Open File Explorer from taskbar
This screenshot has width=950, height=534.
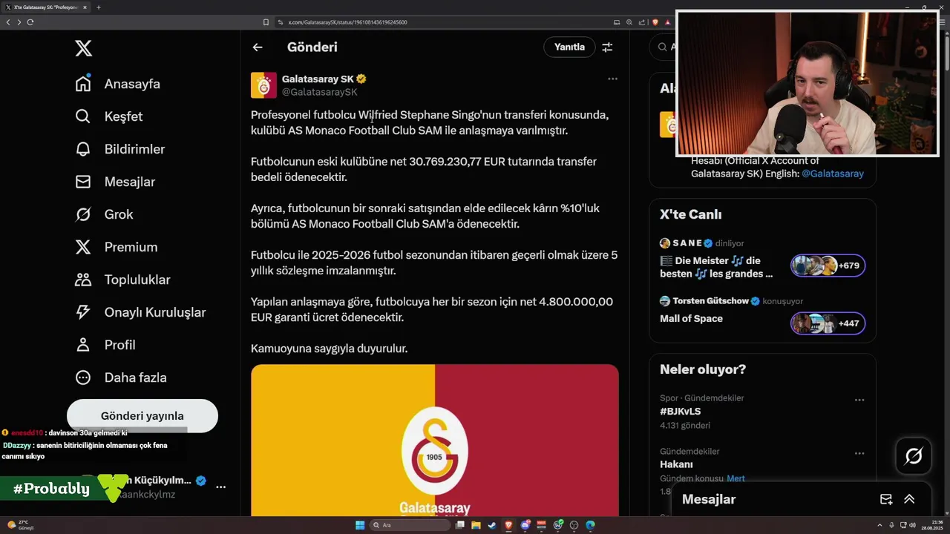[x=475, y=525]
